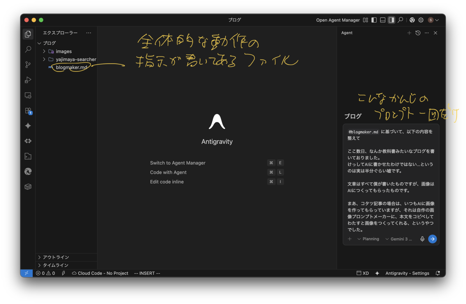The width and height of the screenshot is (466, 304).
Task: Open past conversations history icon
Action: click(418, 33)
